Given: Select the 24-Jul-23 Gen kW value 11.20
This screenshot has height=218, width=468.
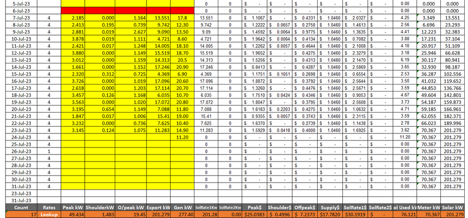Looking at the screenshot, I should (x=182, y=138).
